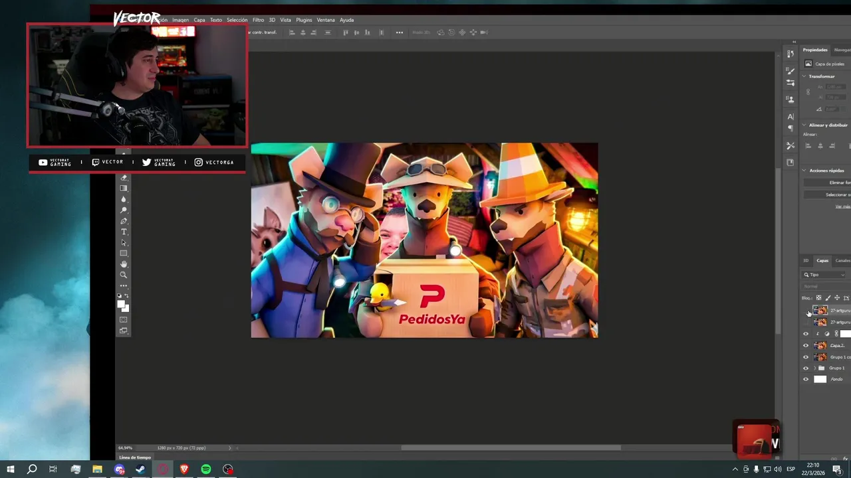Click align left edges in options bar

[292, 33]
